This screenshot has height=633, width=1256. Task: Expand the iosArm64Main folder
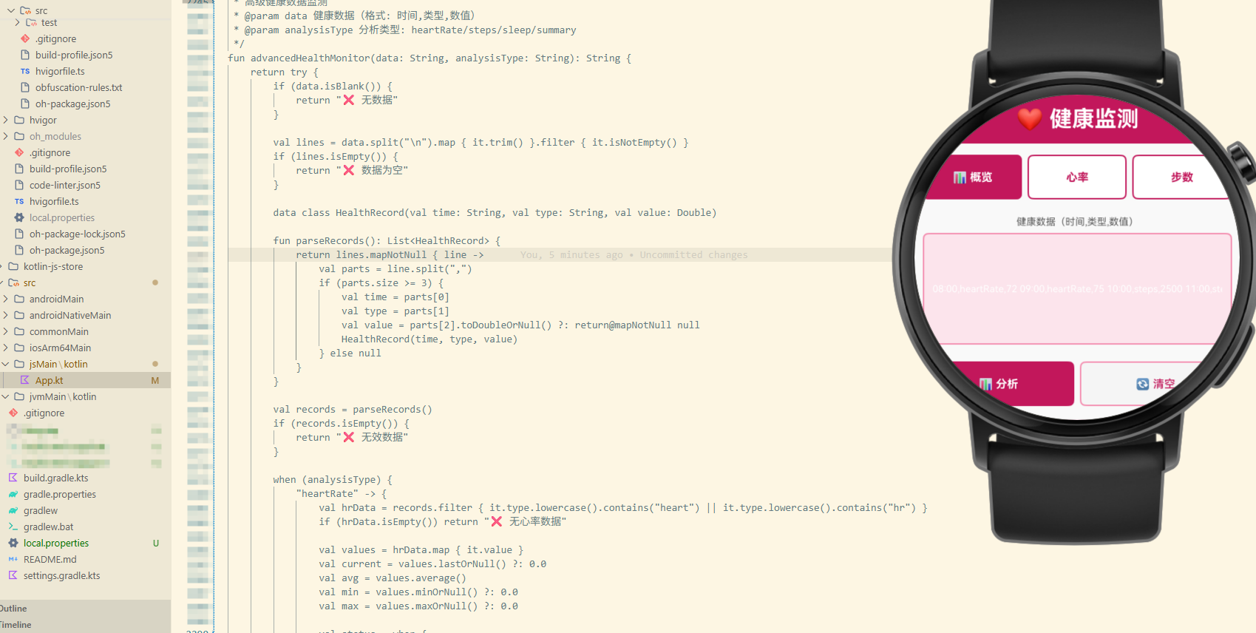60,348
